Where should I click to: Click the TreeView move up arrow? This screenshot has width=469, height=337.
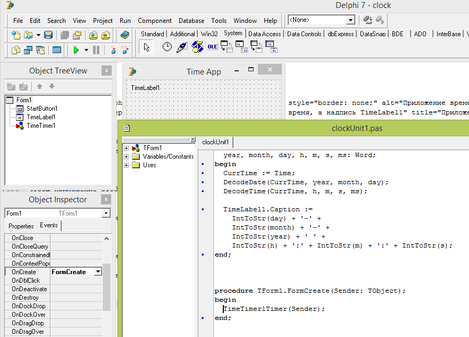point(39,87)
